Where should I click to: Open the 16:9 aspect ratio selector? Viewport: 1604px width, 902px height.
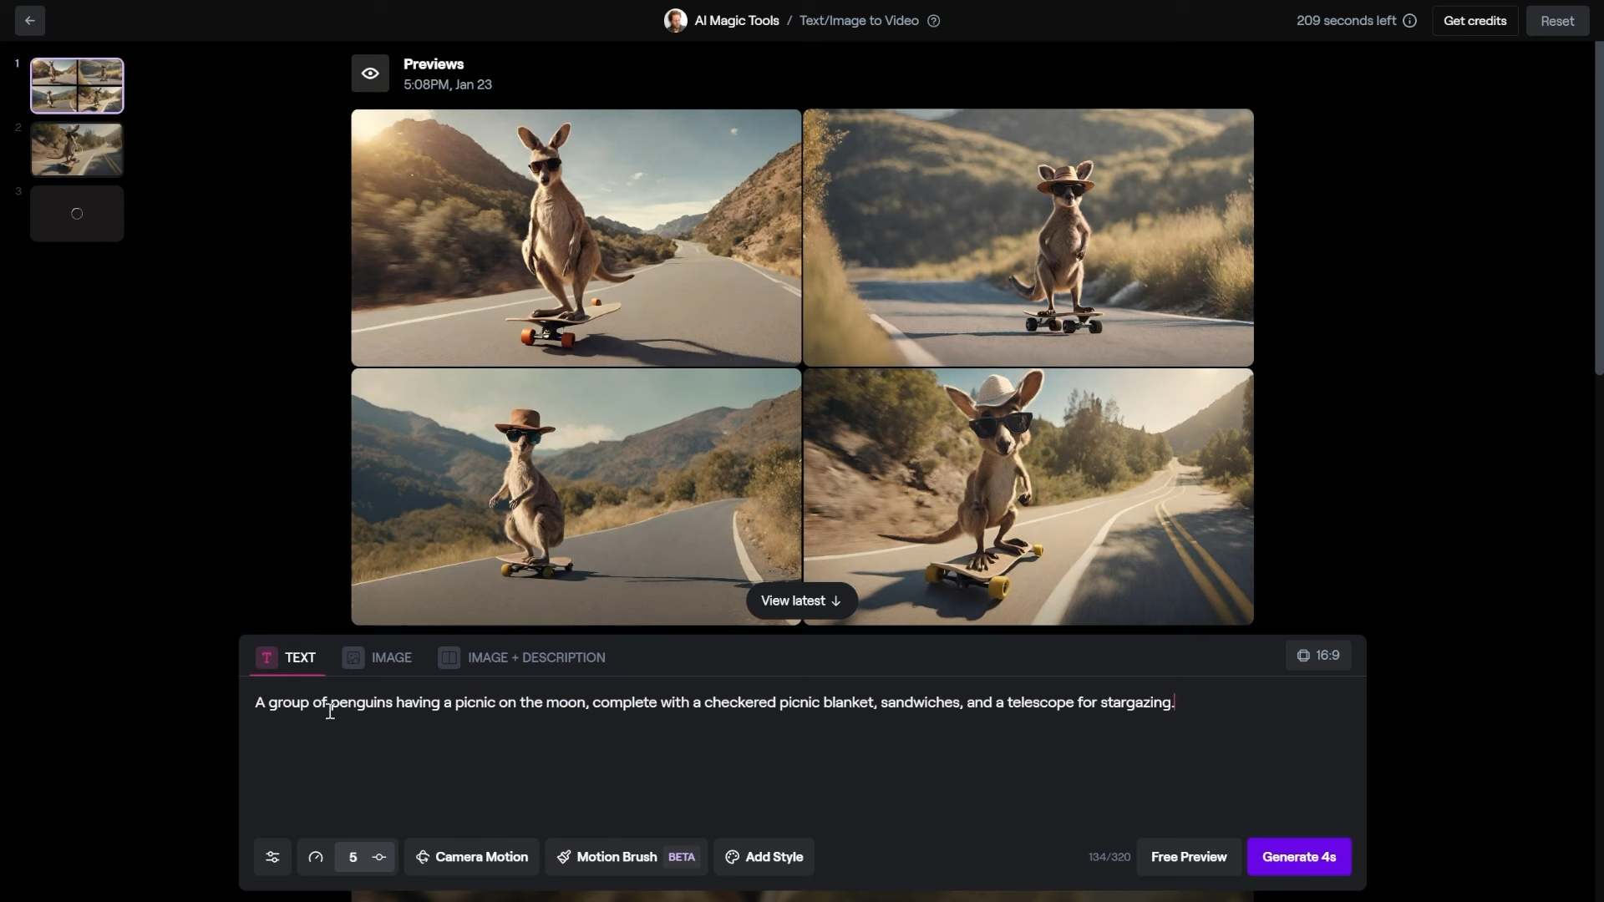[x=1318, y=656]
